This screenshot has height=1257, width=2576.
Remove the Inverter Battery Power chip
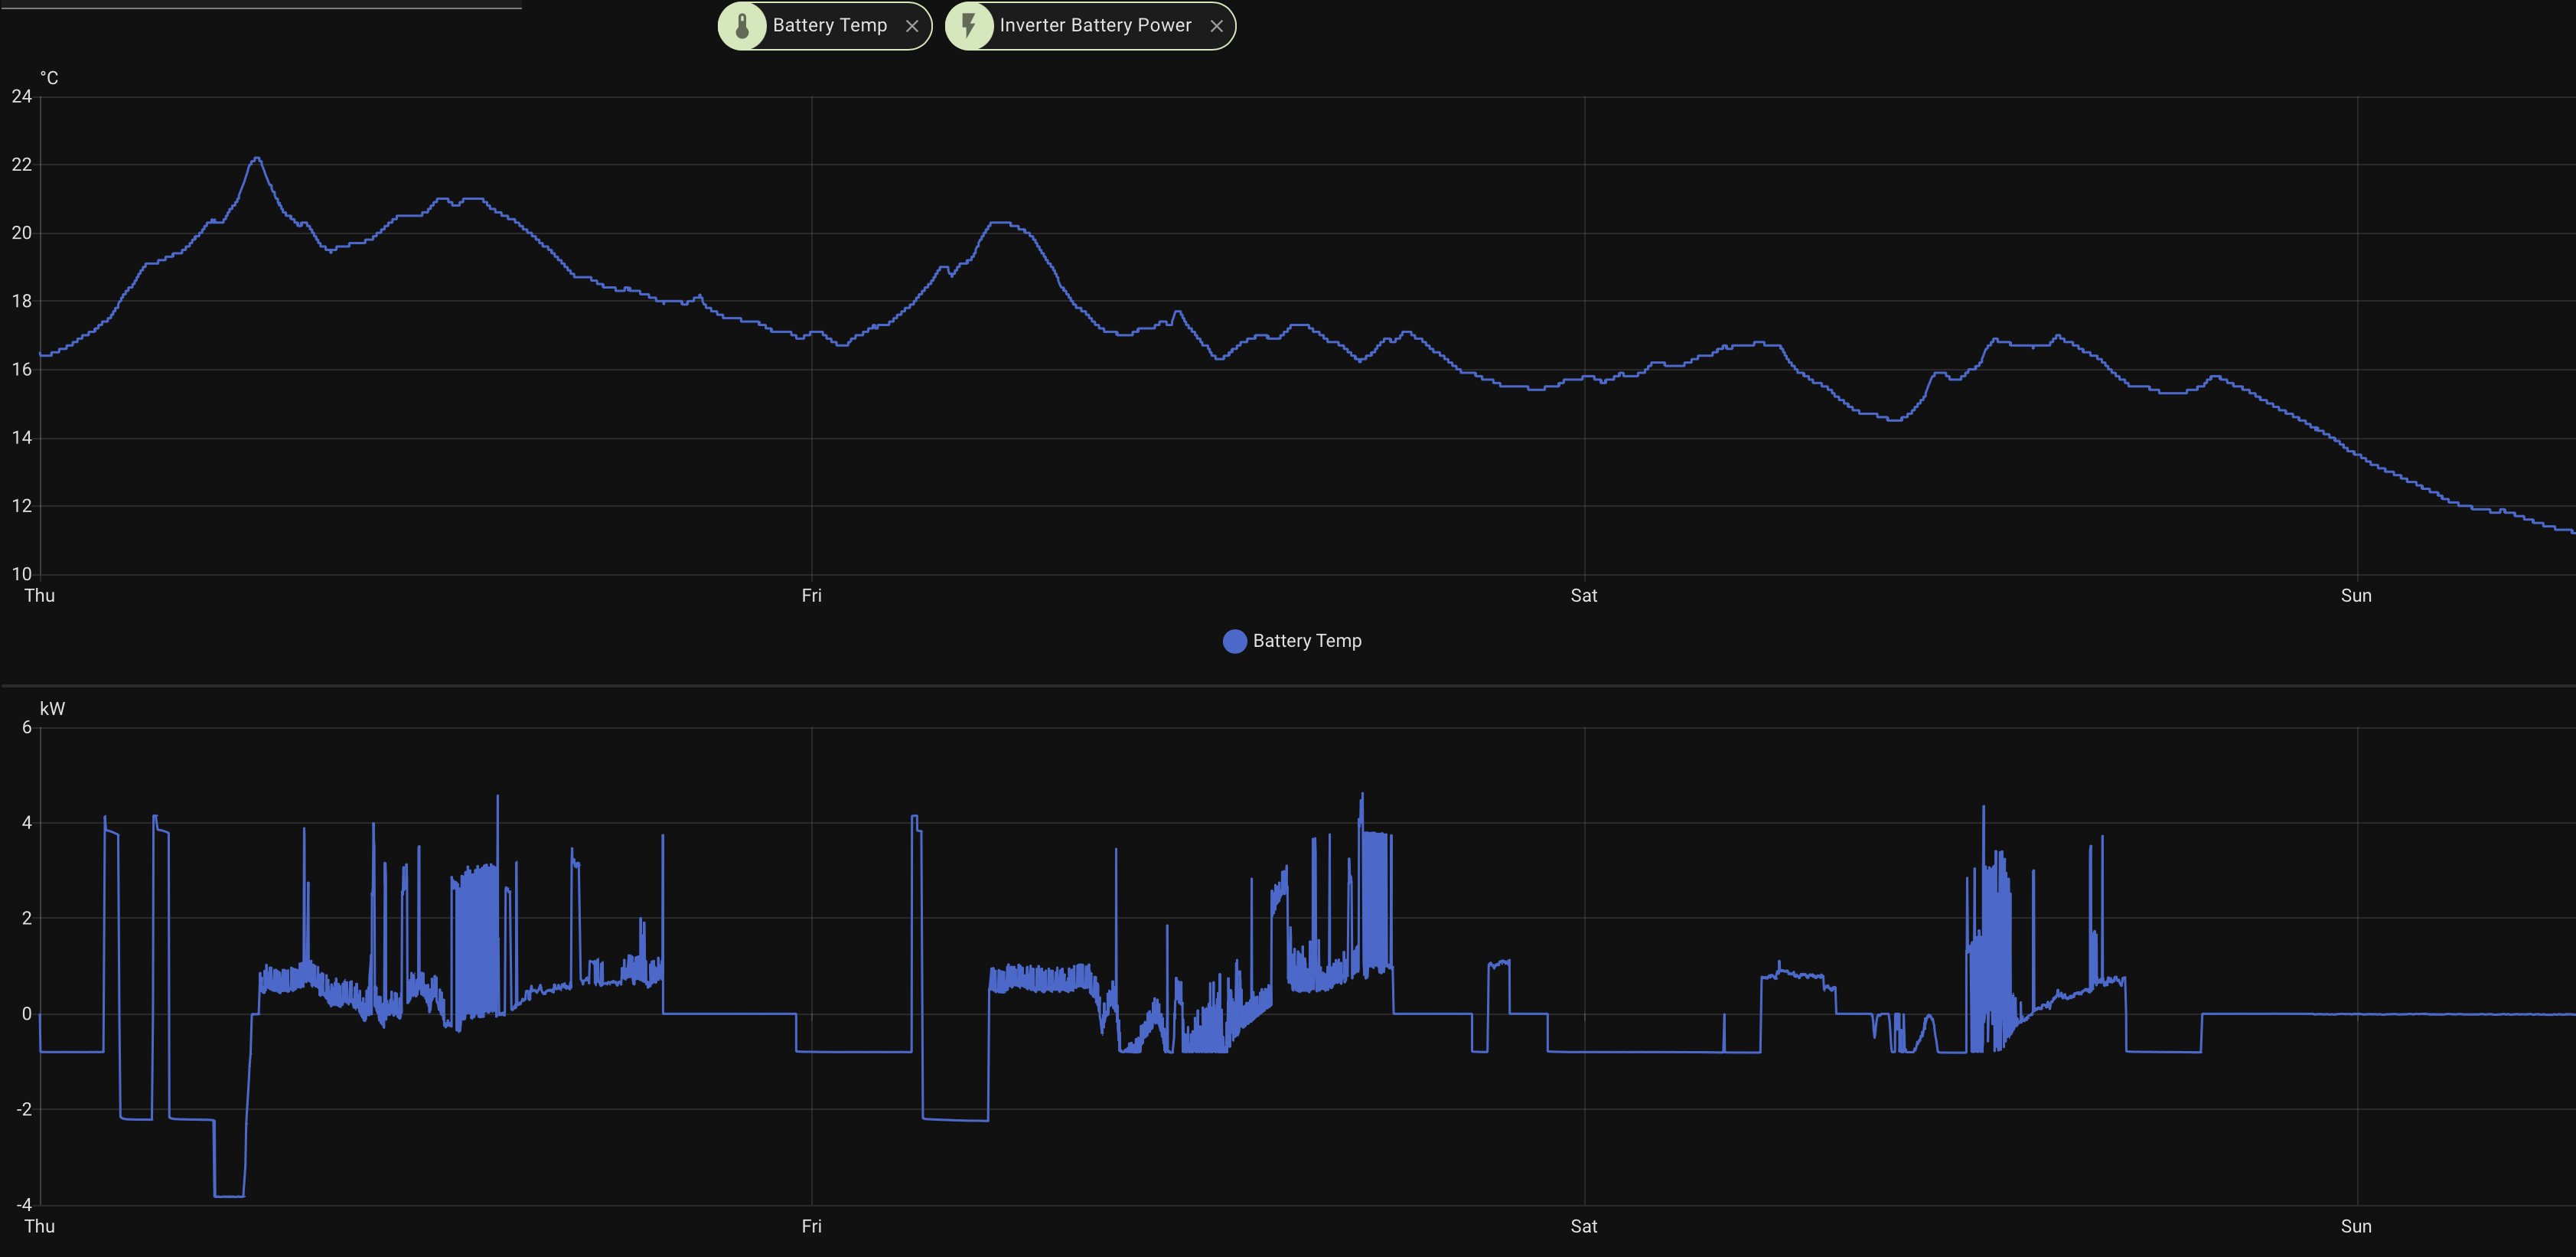click(x=1216, y=27)
